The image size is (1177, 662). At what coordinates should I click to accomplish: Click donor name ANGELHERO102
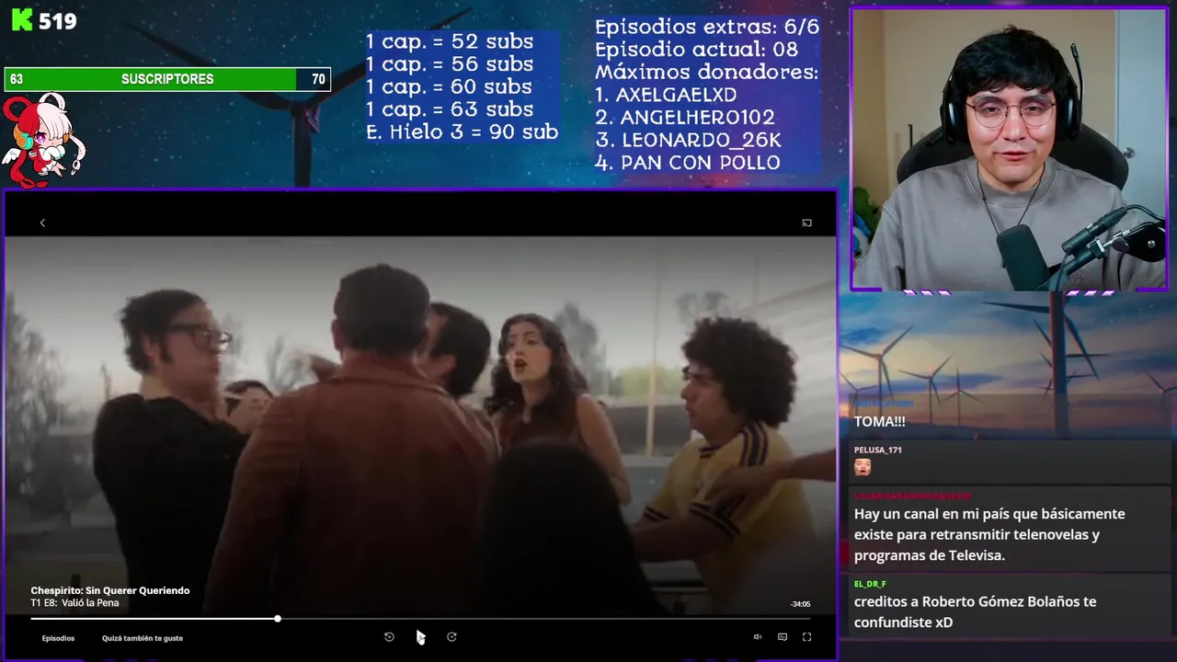(x=697, y=118)
